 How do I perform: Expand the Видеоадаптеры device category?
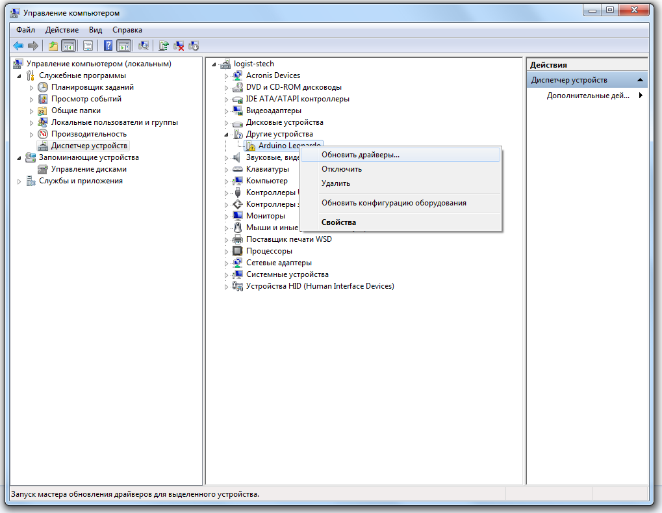point(227,111)
